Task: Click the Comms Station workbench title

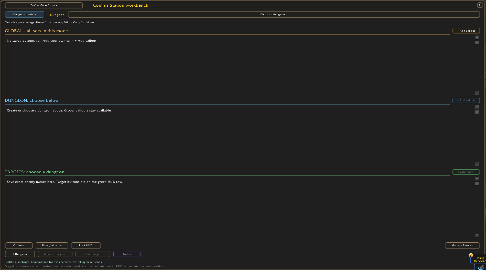Action: [x=121, y=5]
